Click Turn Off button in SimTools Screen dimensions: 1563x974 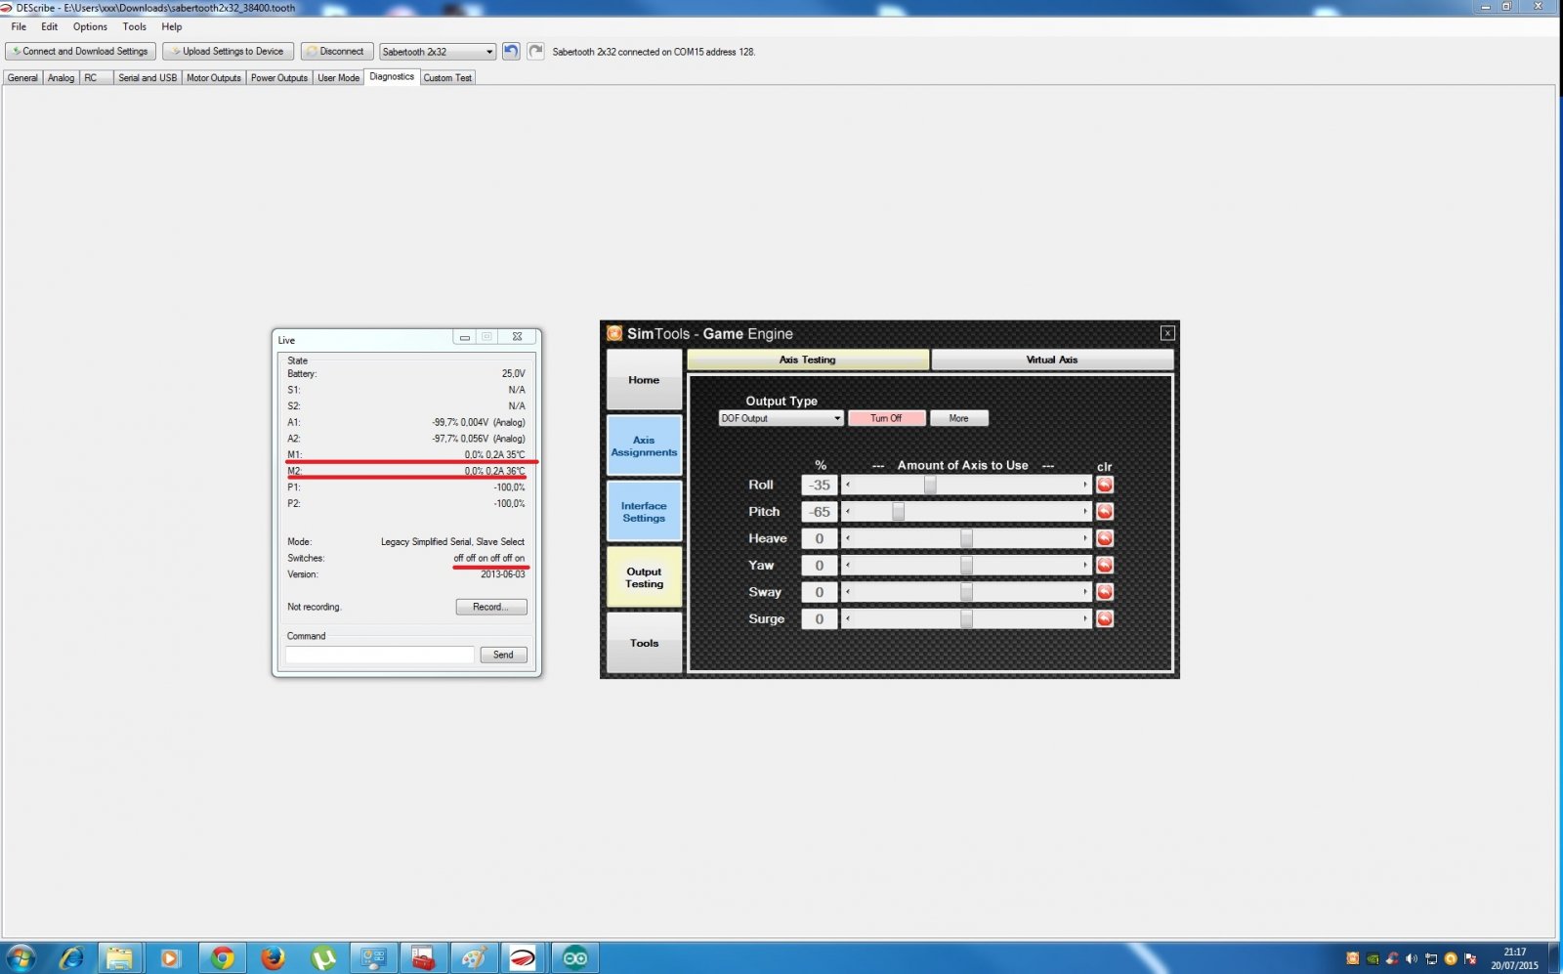(886, 418)
